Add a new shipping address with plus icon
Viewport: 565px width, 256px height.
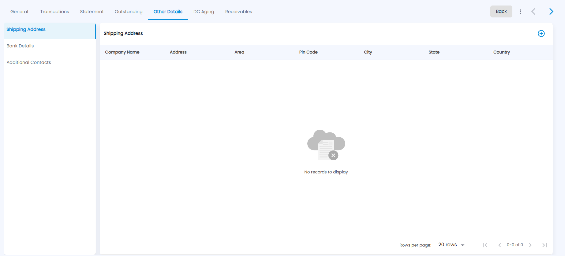click(541, 34)
